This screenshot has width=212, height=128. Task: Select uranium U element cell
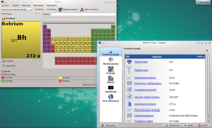tap(65, 63)
